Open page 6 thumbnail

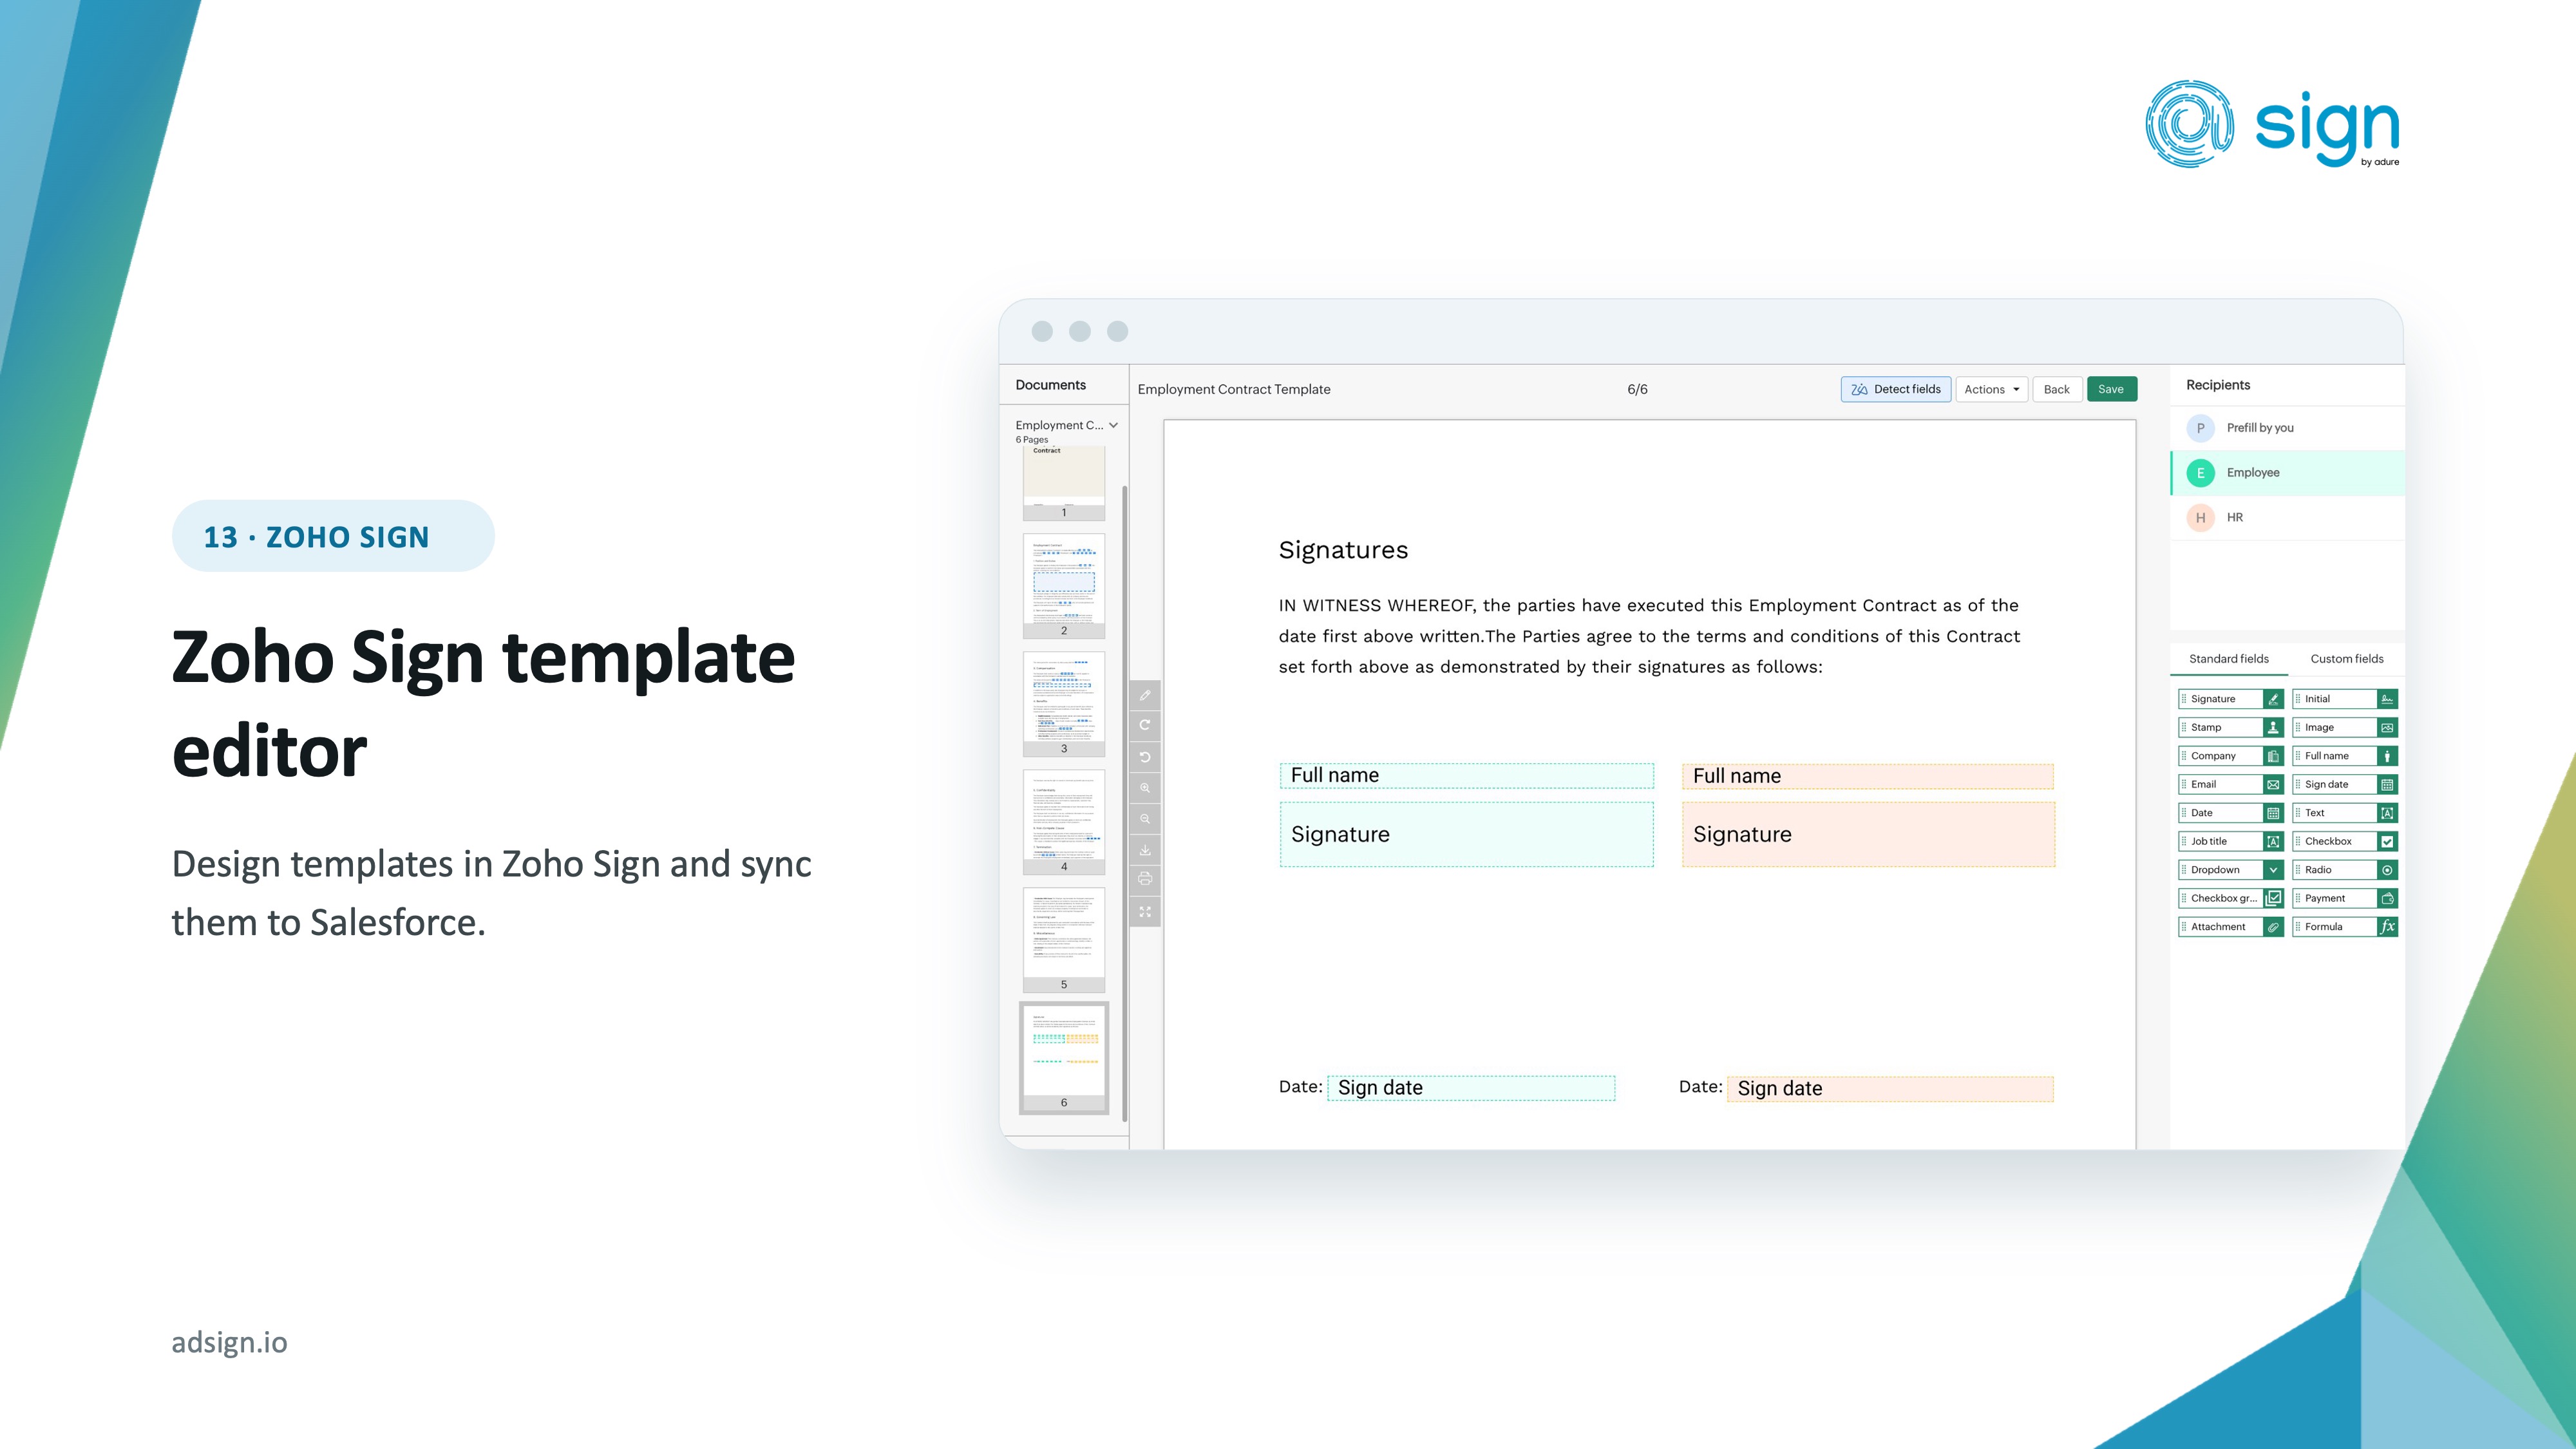(x=1063, y=1057)
